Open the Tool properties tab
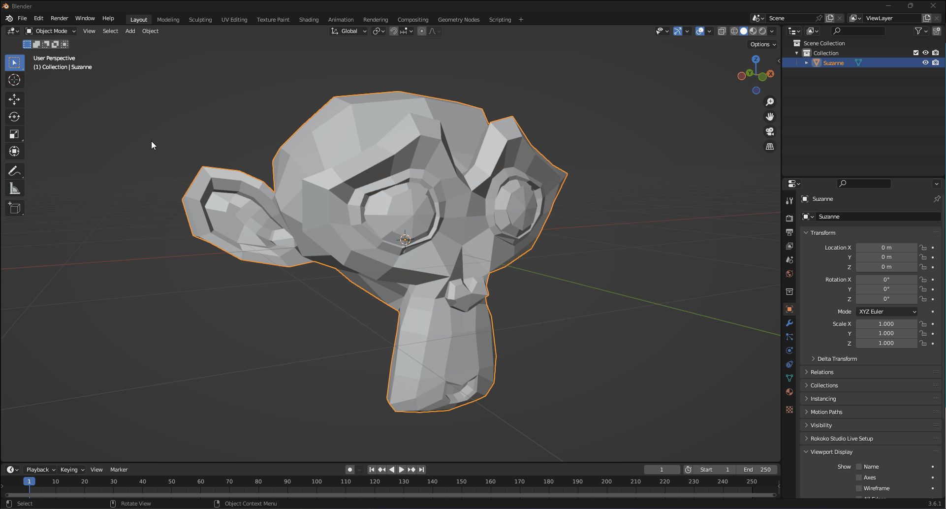This screenshot has width=946, height=509. click(x=789, y=201)
